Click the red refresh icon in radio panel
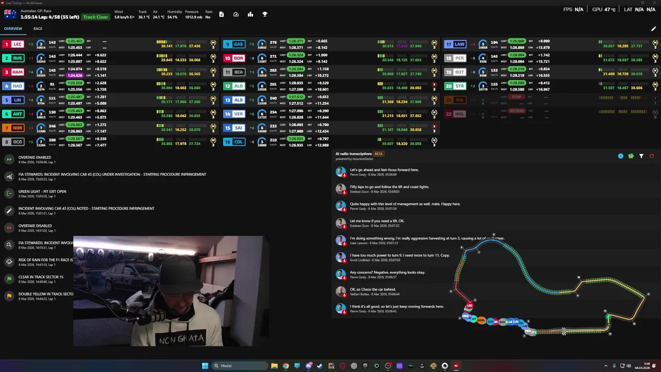This screenshot has width=661, height=372. coord(652,156)
